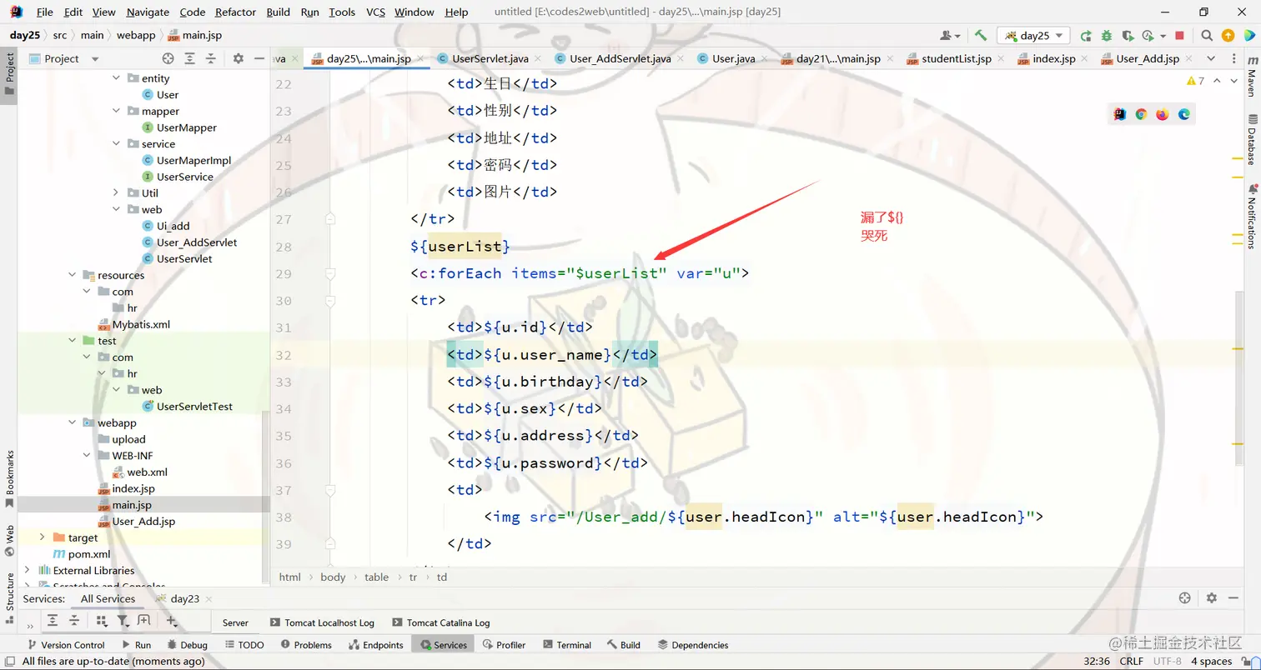The image size is (1261, 670).
Task: Collapse the resources folder in the tree
Action: tap(73, 275)
